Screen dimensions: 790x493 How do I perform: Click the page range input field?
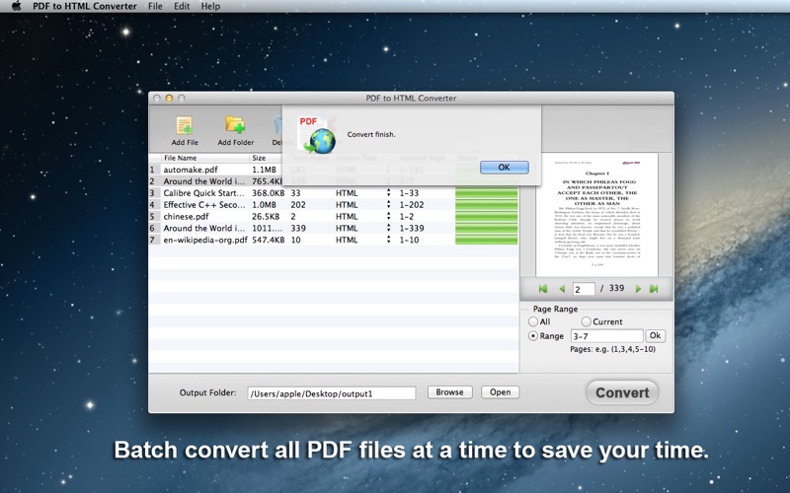(x=606, y=336)
